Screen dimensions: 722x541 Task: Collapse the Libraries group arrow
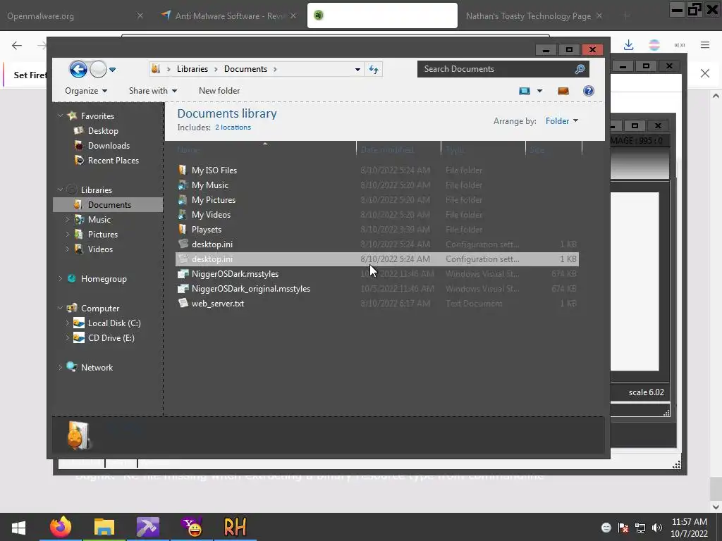point(61,189)
